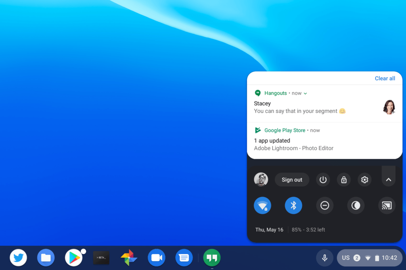Open Settings via the gear icon

pyautogui.click(x=365, y=179)
